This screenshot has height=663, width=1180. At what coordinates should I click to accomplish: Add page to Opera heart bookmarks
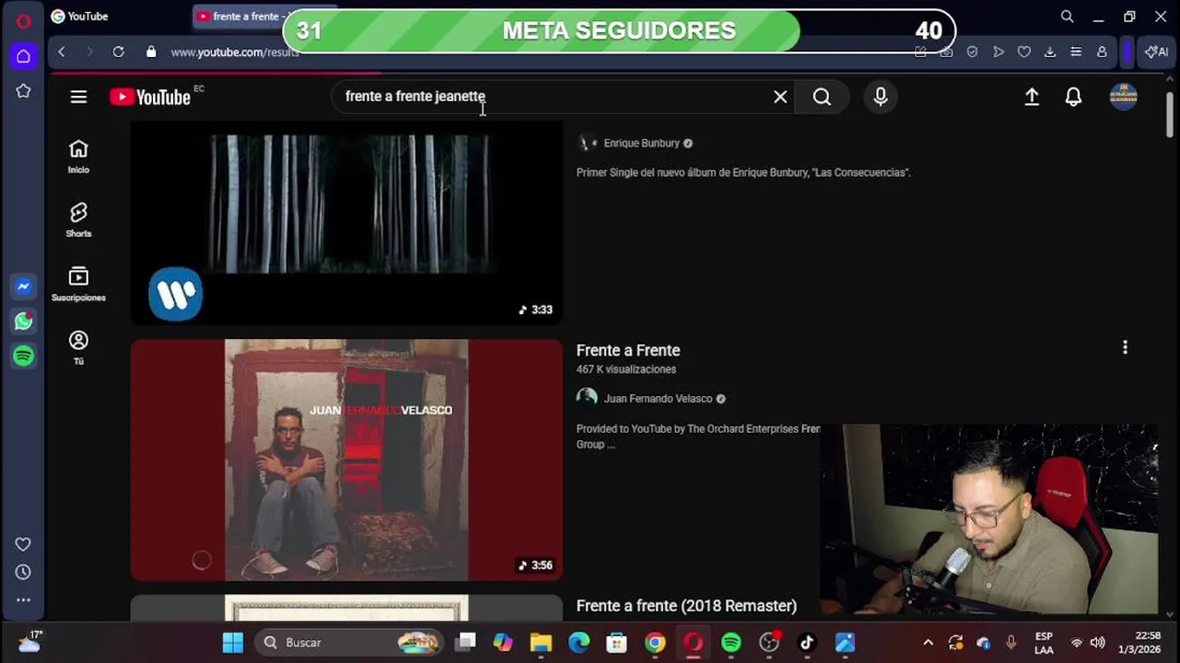coord(1023,52)
